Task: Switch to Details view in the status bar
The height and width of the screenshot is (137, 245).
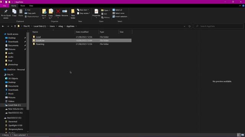Action: (x=239, y=135)
